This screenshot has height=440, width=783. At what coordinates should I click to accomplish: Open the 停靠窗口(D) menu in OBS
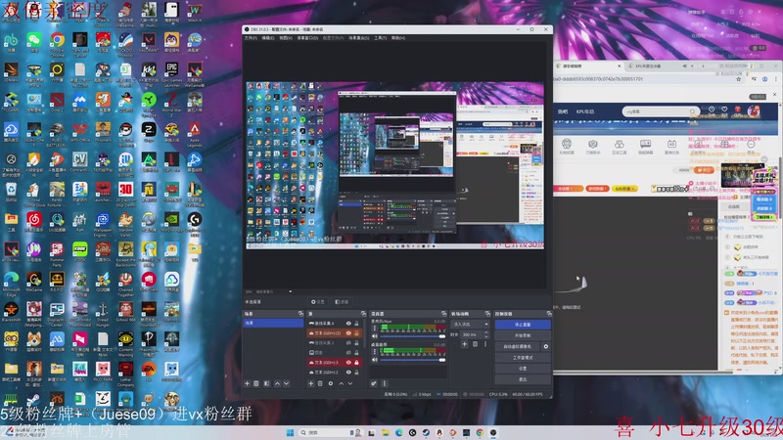point(307,38)
